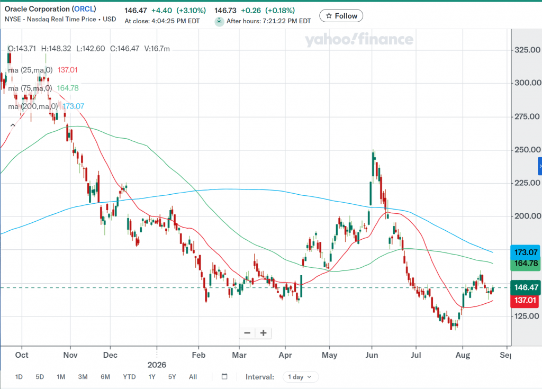Select the 5Y time range
Viewport: 542px width, 389px height.
point(172,377)
